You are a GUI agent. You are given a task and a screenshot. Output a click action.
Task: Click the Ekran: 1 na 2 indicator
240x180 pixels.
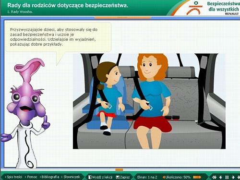(147, 177)
